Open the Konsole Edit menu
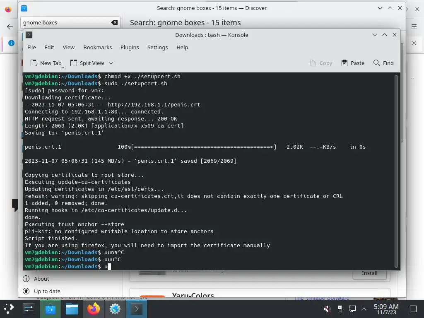The width and height of the screenshot is (424, 318). coord(49,47)
